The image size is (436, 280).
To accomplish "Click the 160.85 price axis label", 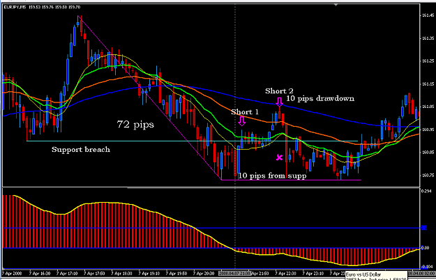I will (x=427, y=153).
